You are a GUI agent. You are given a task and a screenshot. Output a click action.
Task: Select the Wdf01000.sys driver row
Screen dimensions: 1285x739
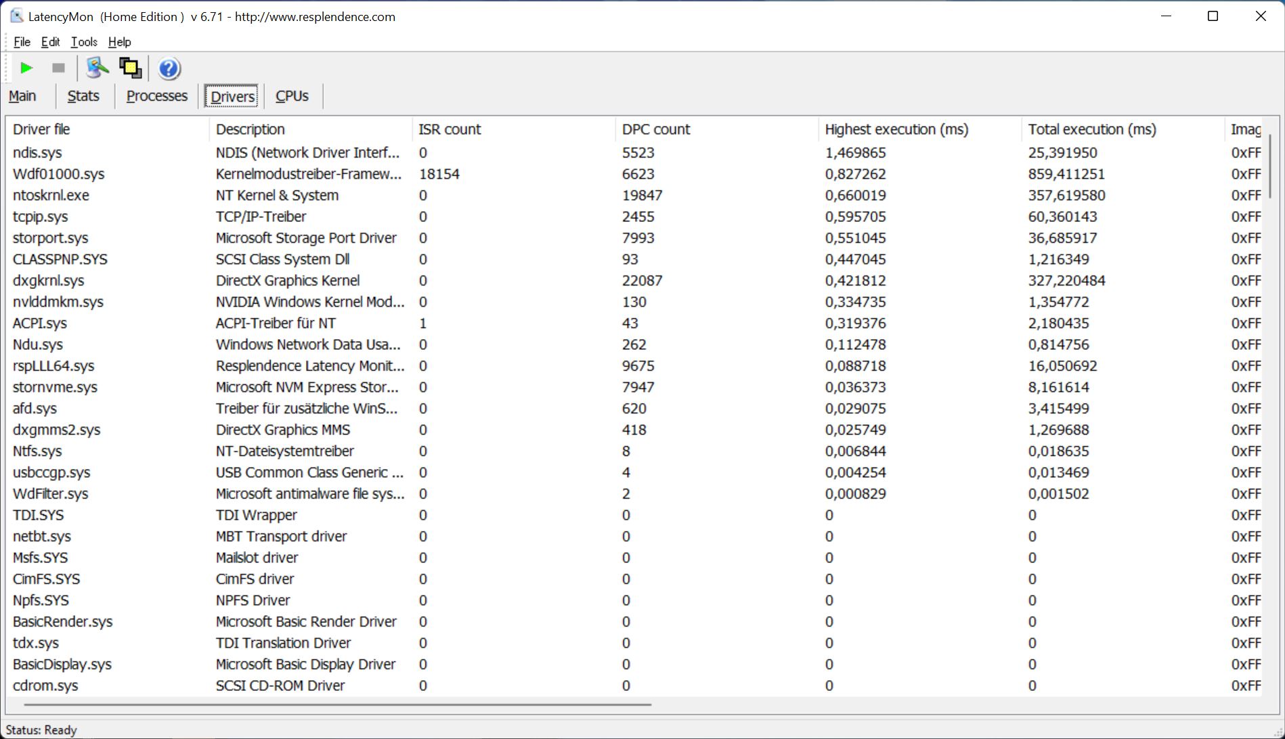pyautogui.click(x=59, y=174)
